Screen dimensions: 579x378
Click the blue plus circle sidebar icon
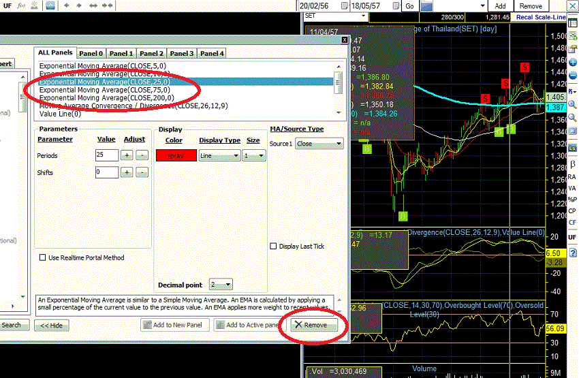[x=573, y=62]
